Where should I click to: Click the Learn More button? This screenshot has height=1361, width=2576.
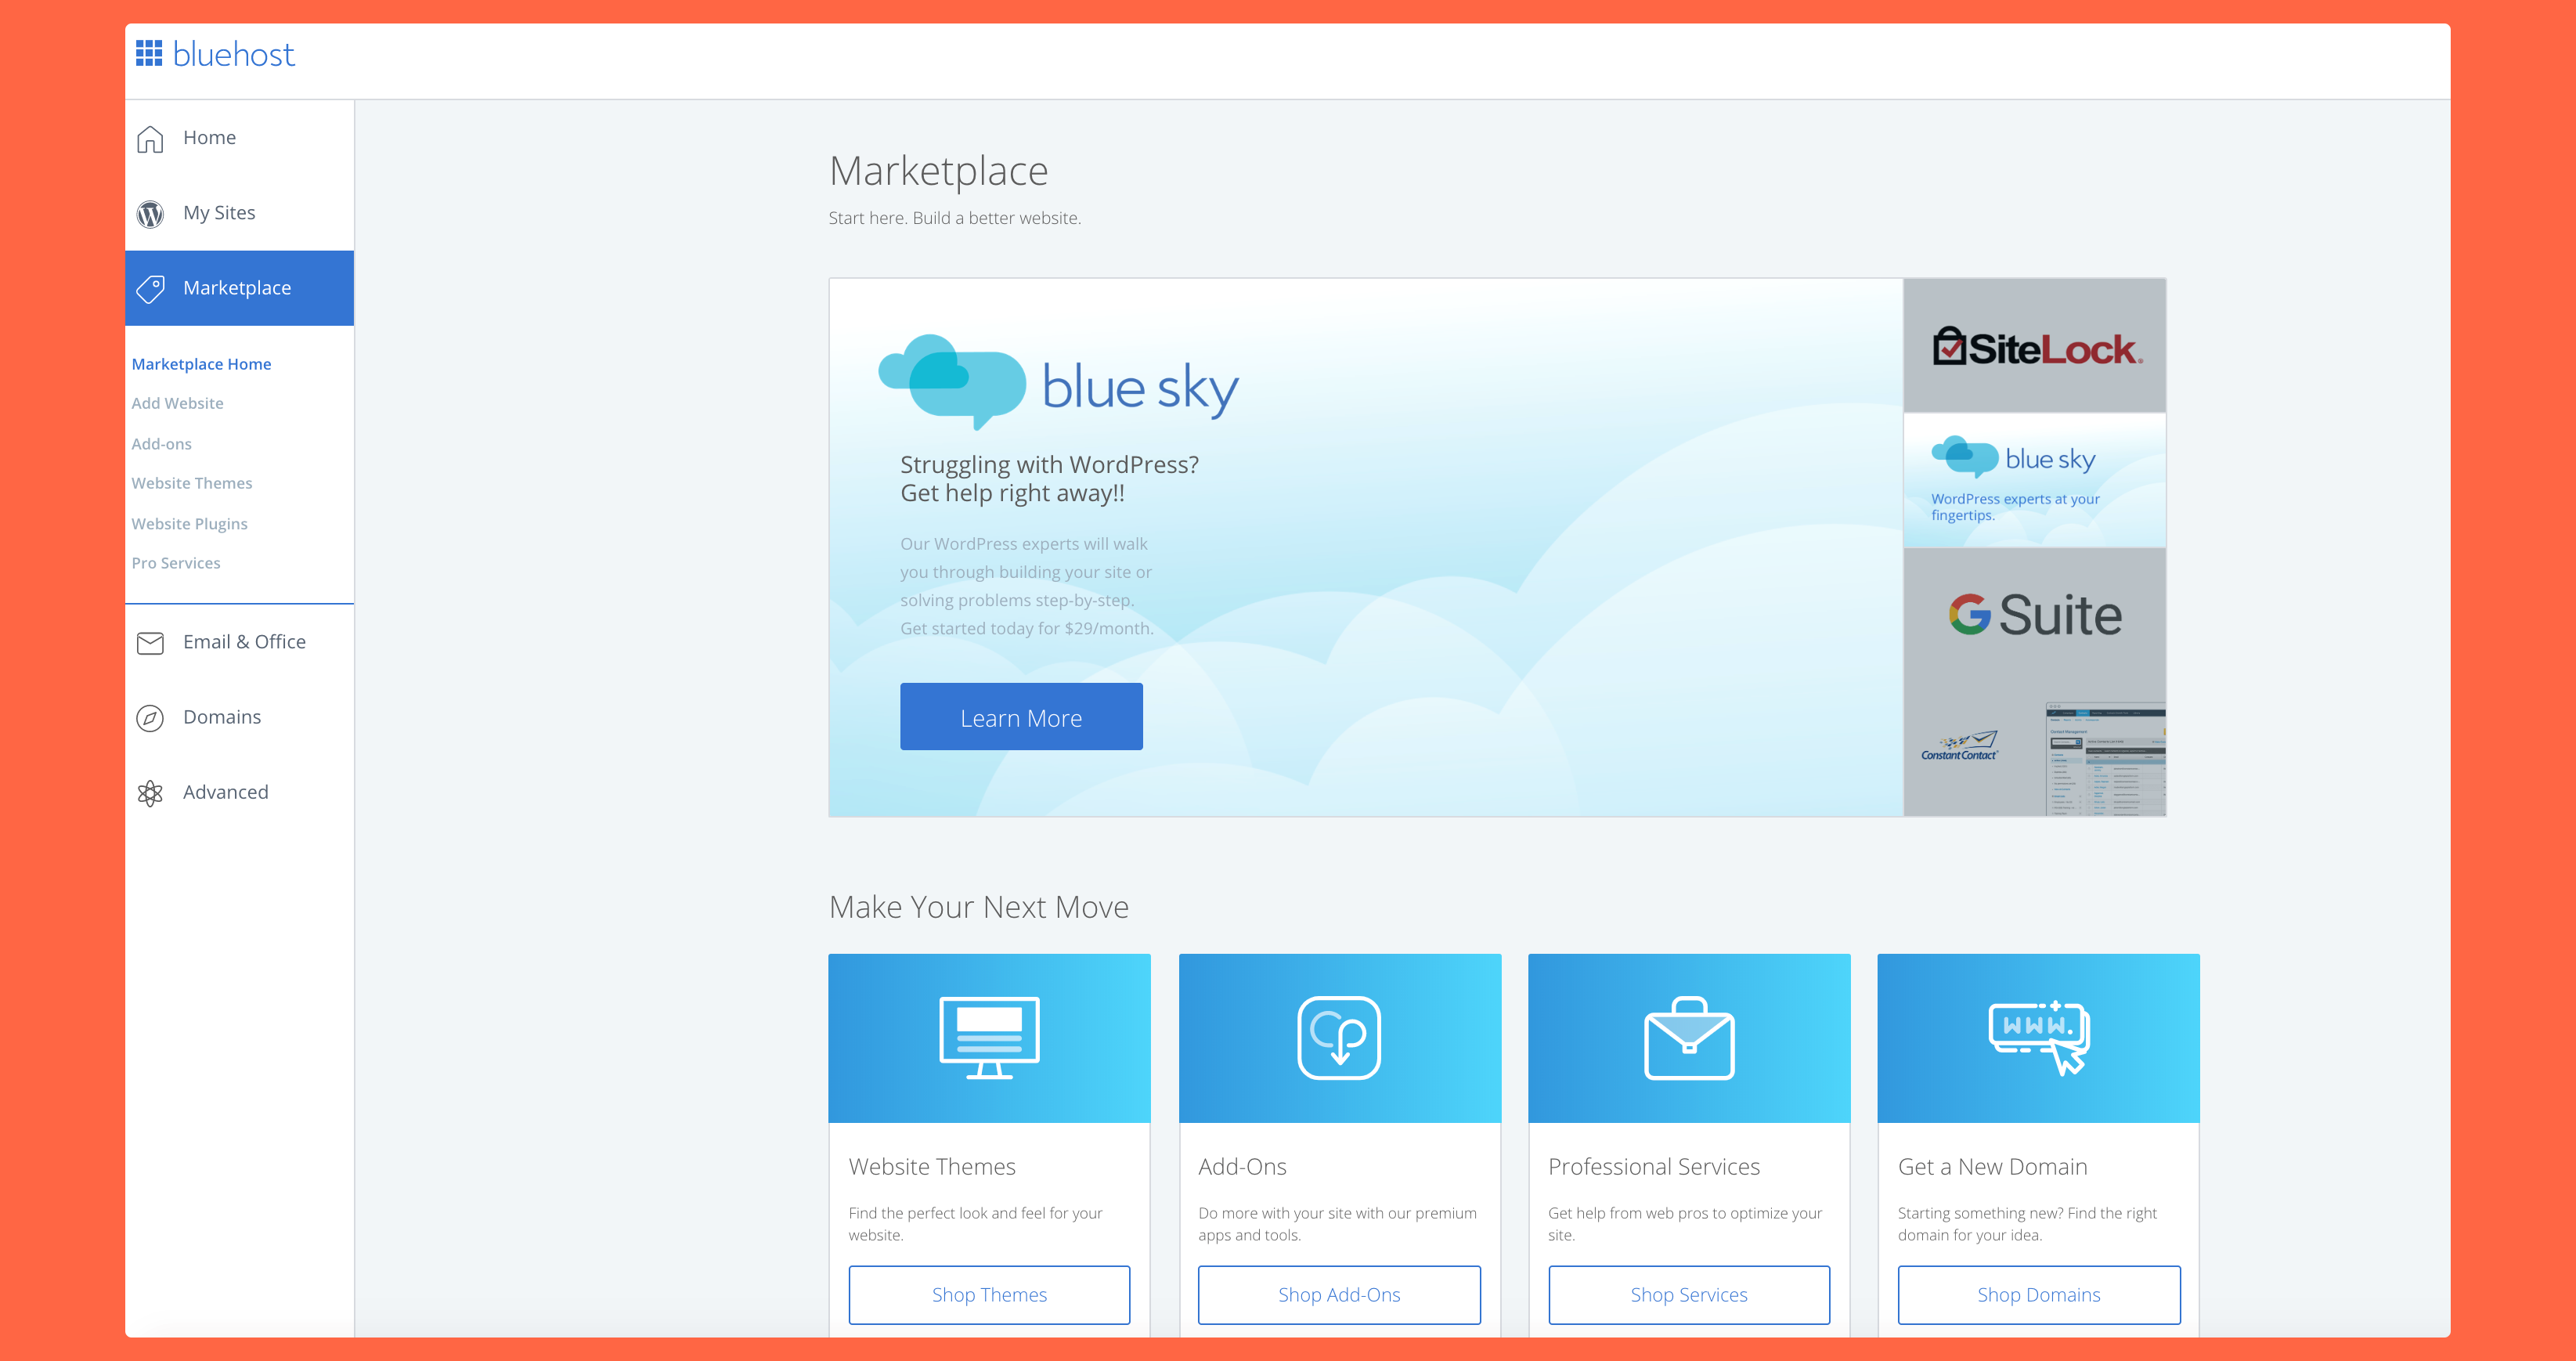coord(1021,717)
